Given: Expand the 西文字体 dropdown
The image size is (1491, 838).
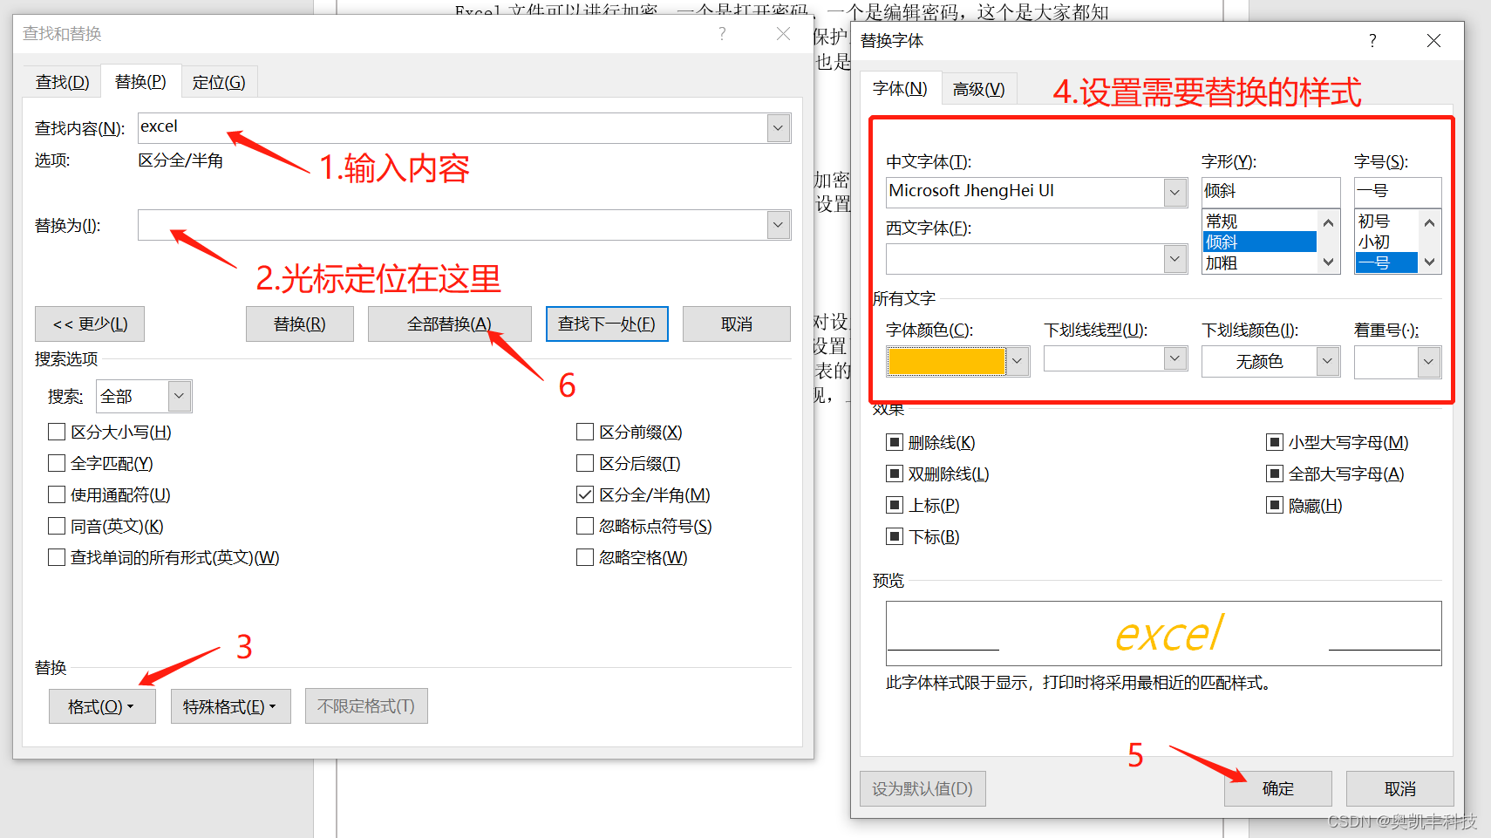Looking at the screenshot, I should point(1175,258).
